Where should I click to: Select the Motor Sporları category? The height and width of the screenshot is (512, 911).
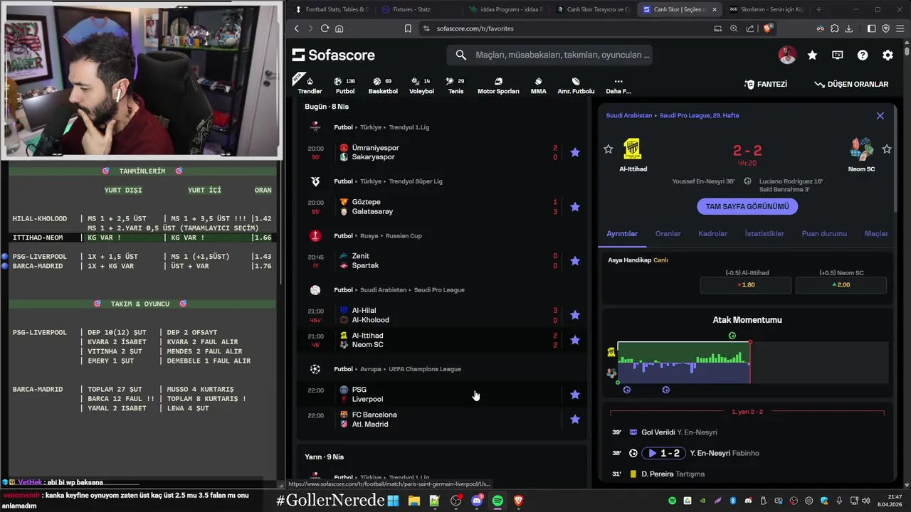498,85
